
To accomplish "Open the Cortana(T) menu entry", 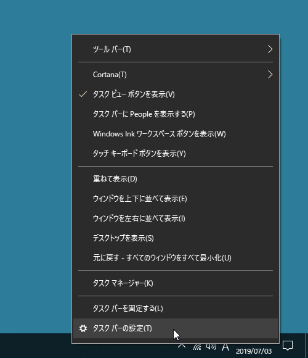I will pos(176,75).
